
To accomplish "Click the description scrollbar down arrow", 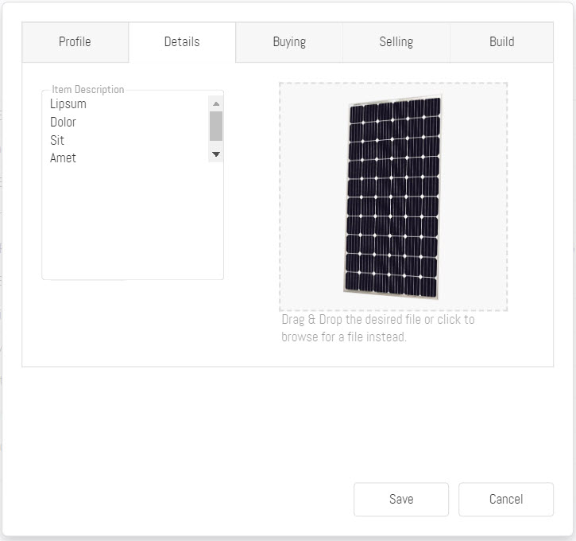I will click(216, 154).
